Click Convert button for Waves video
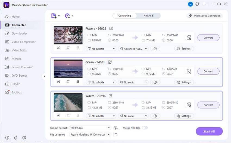The width and height of the screenshot is (231, 143). click(x=208, y=105)
